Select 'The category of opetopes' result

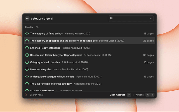tap(64, 41)
